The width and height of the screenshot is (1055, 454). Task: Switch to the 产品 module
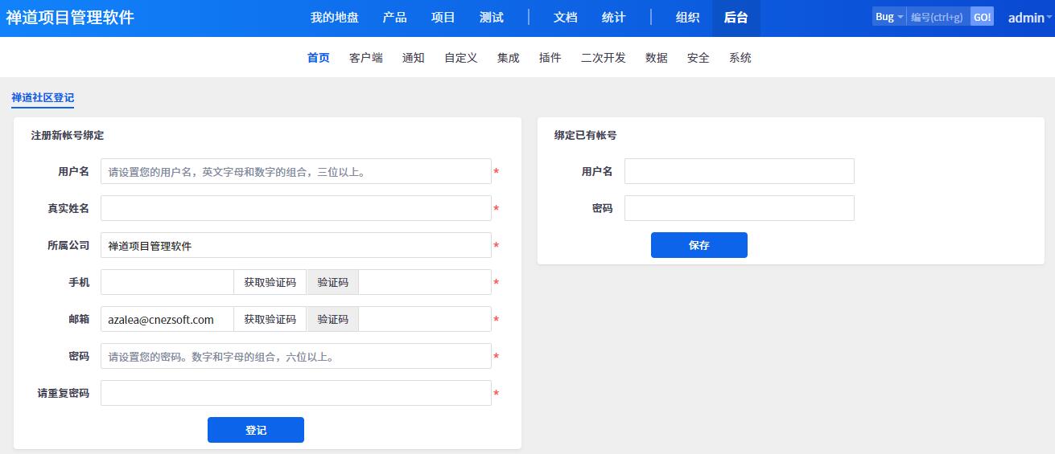point(394,18)
